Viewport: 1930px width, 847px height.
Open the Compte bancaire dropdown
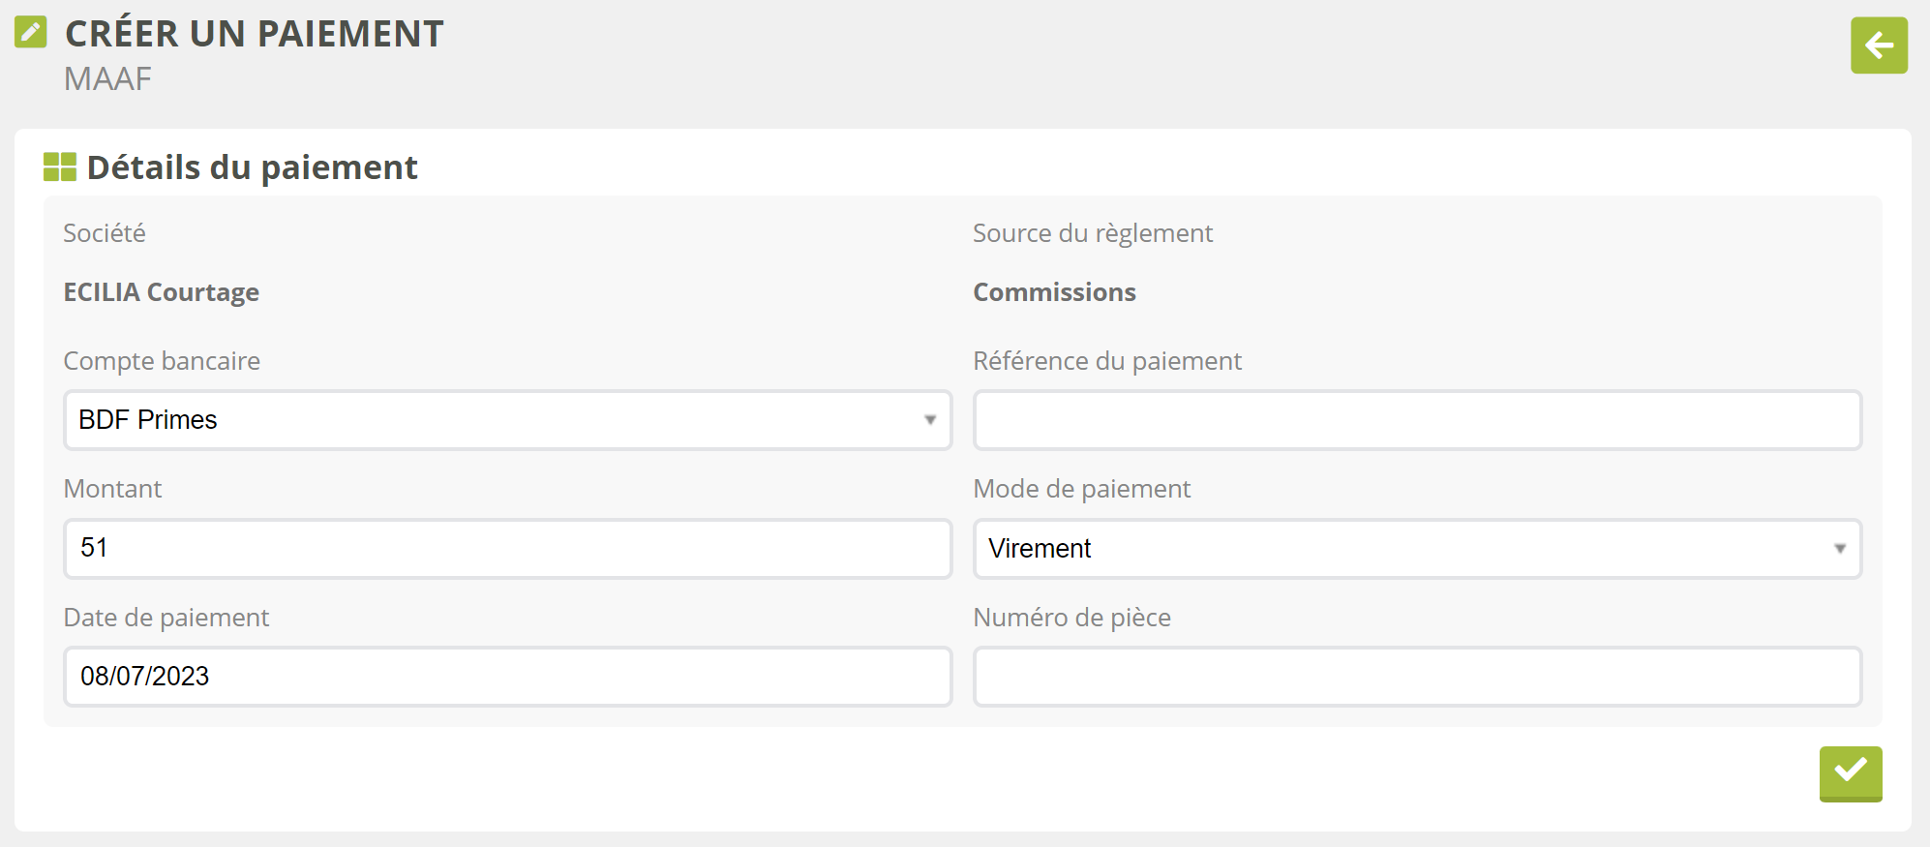click(507, 420)
